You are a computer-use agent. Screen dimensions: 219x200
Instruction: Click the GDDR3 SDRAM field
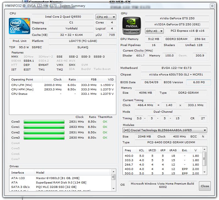pyautogui.click(x=176, y=39)
